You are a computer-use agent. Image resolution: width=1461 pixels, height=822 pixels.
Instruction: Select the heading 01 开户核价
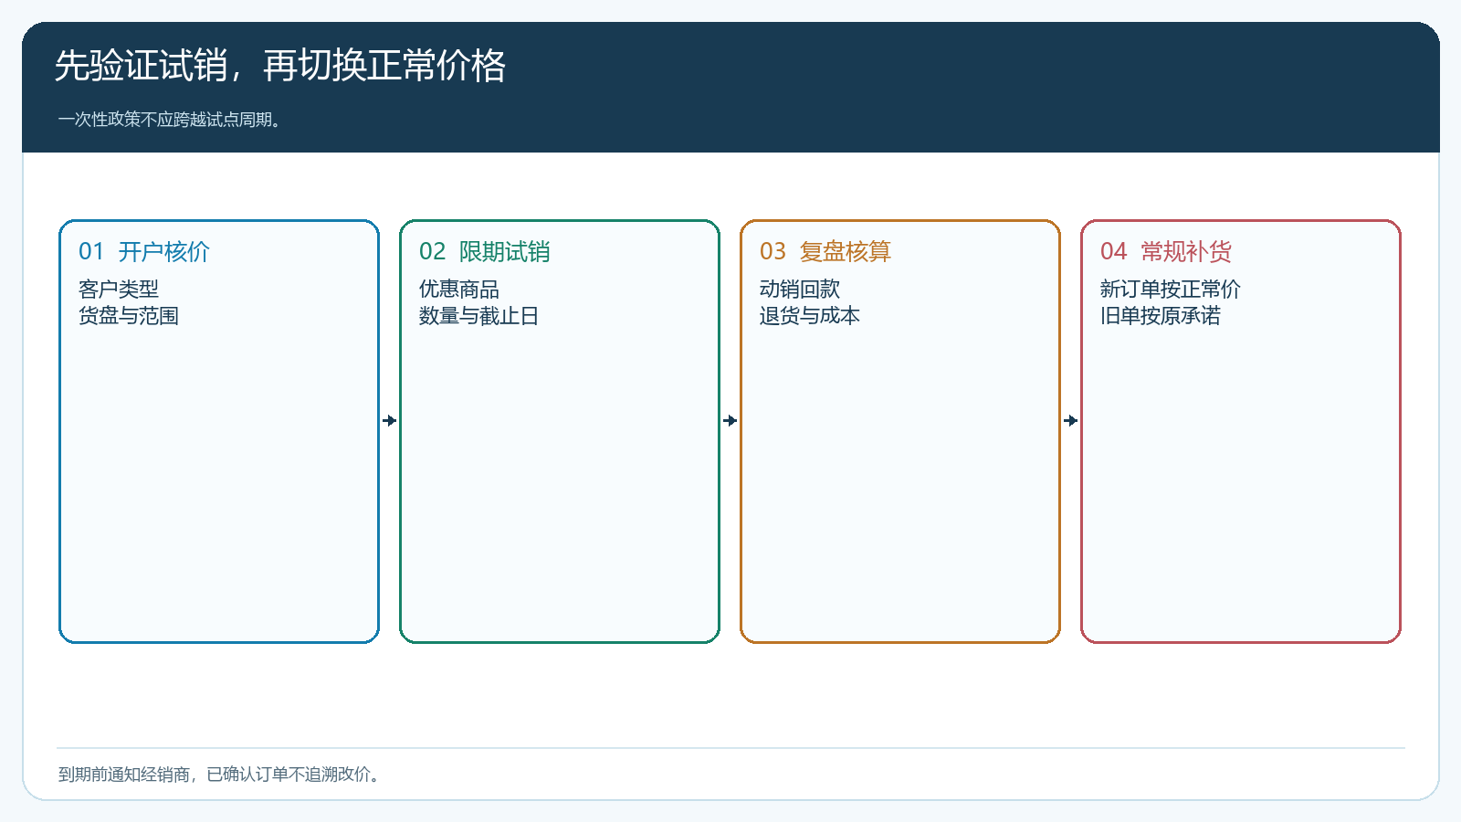[x=144, y=252]
